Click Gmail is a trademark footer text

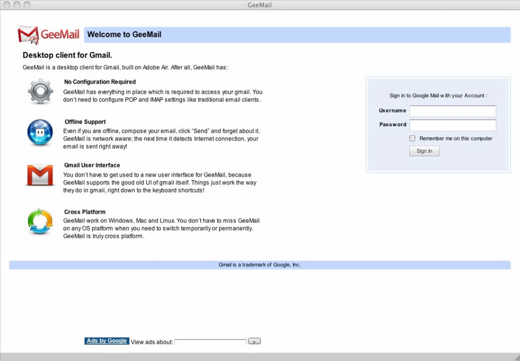[x=259, y=265]
